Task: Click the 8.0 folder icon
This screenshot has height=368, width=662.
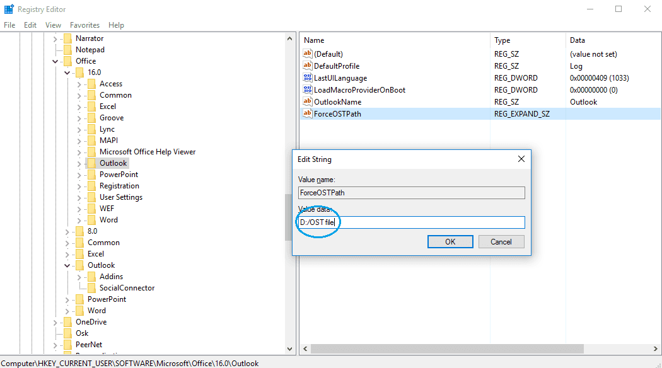Action: 79,231
